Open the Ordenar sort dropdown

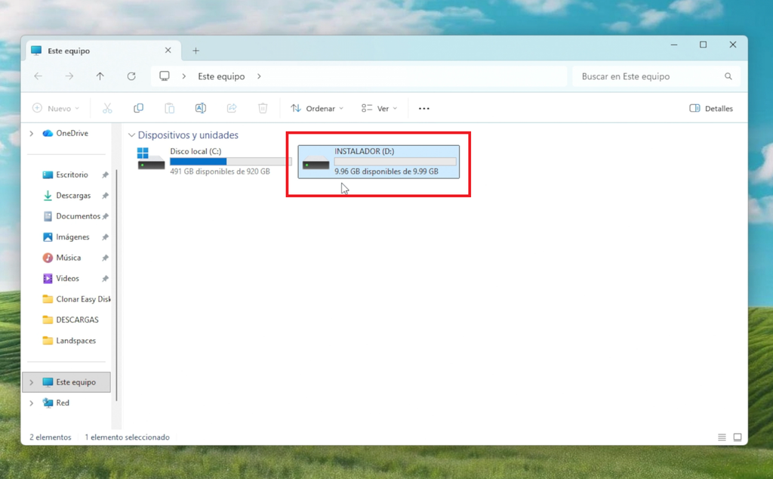[x=317, y=108]
